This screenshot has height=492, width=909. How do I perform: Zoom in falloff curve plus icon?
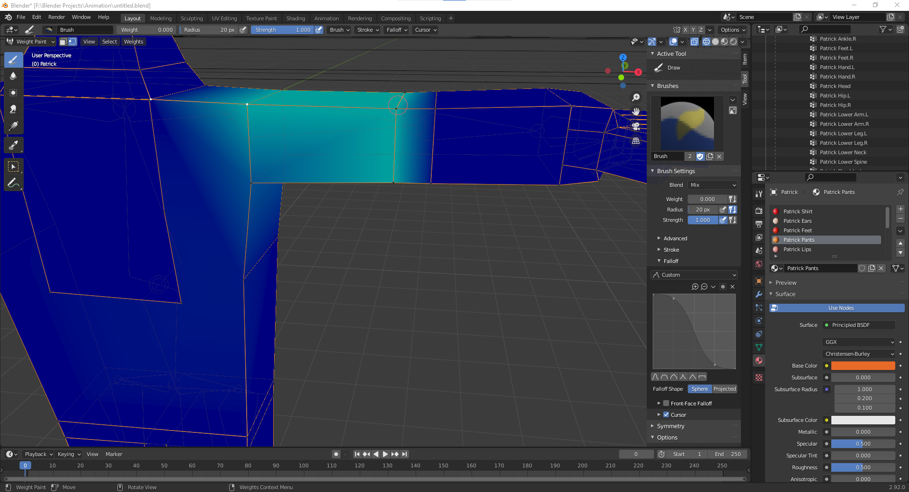695,287
